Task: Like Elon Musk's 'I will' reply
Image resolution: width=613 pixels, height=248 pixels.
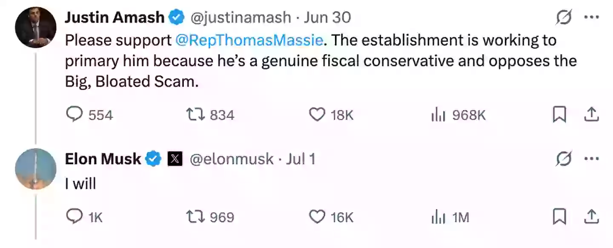Action: click(317, 217)
